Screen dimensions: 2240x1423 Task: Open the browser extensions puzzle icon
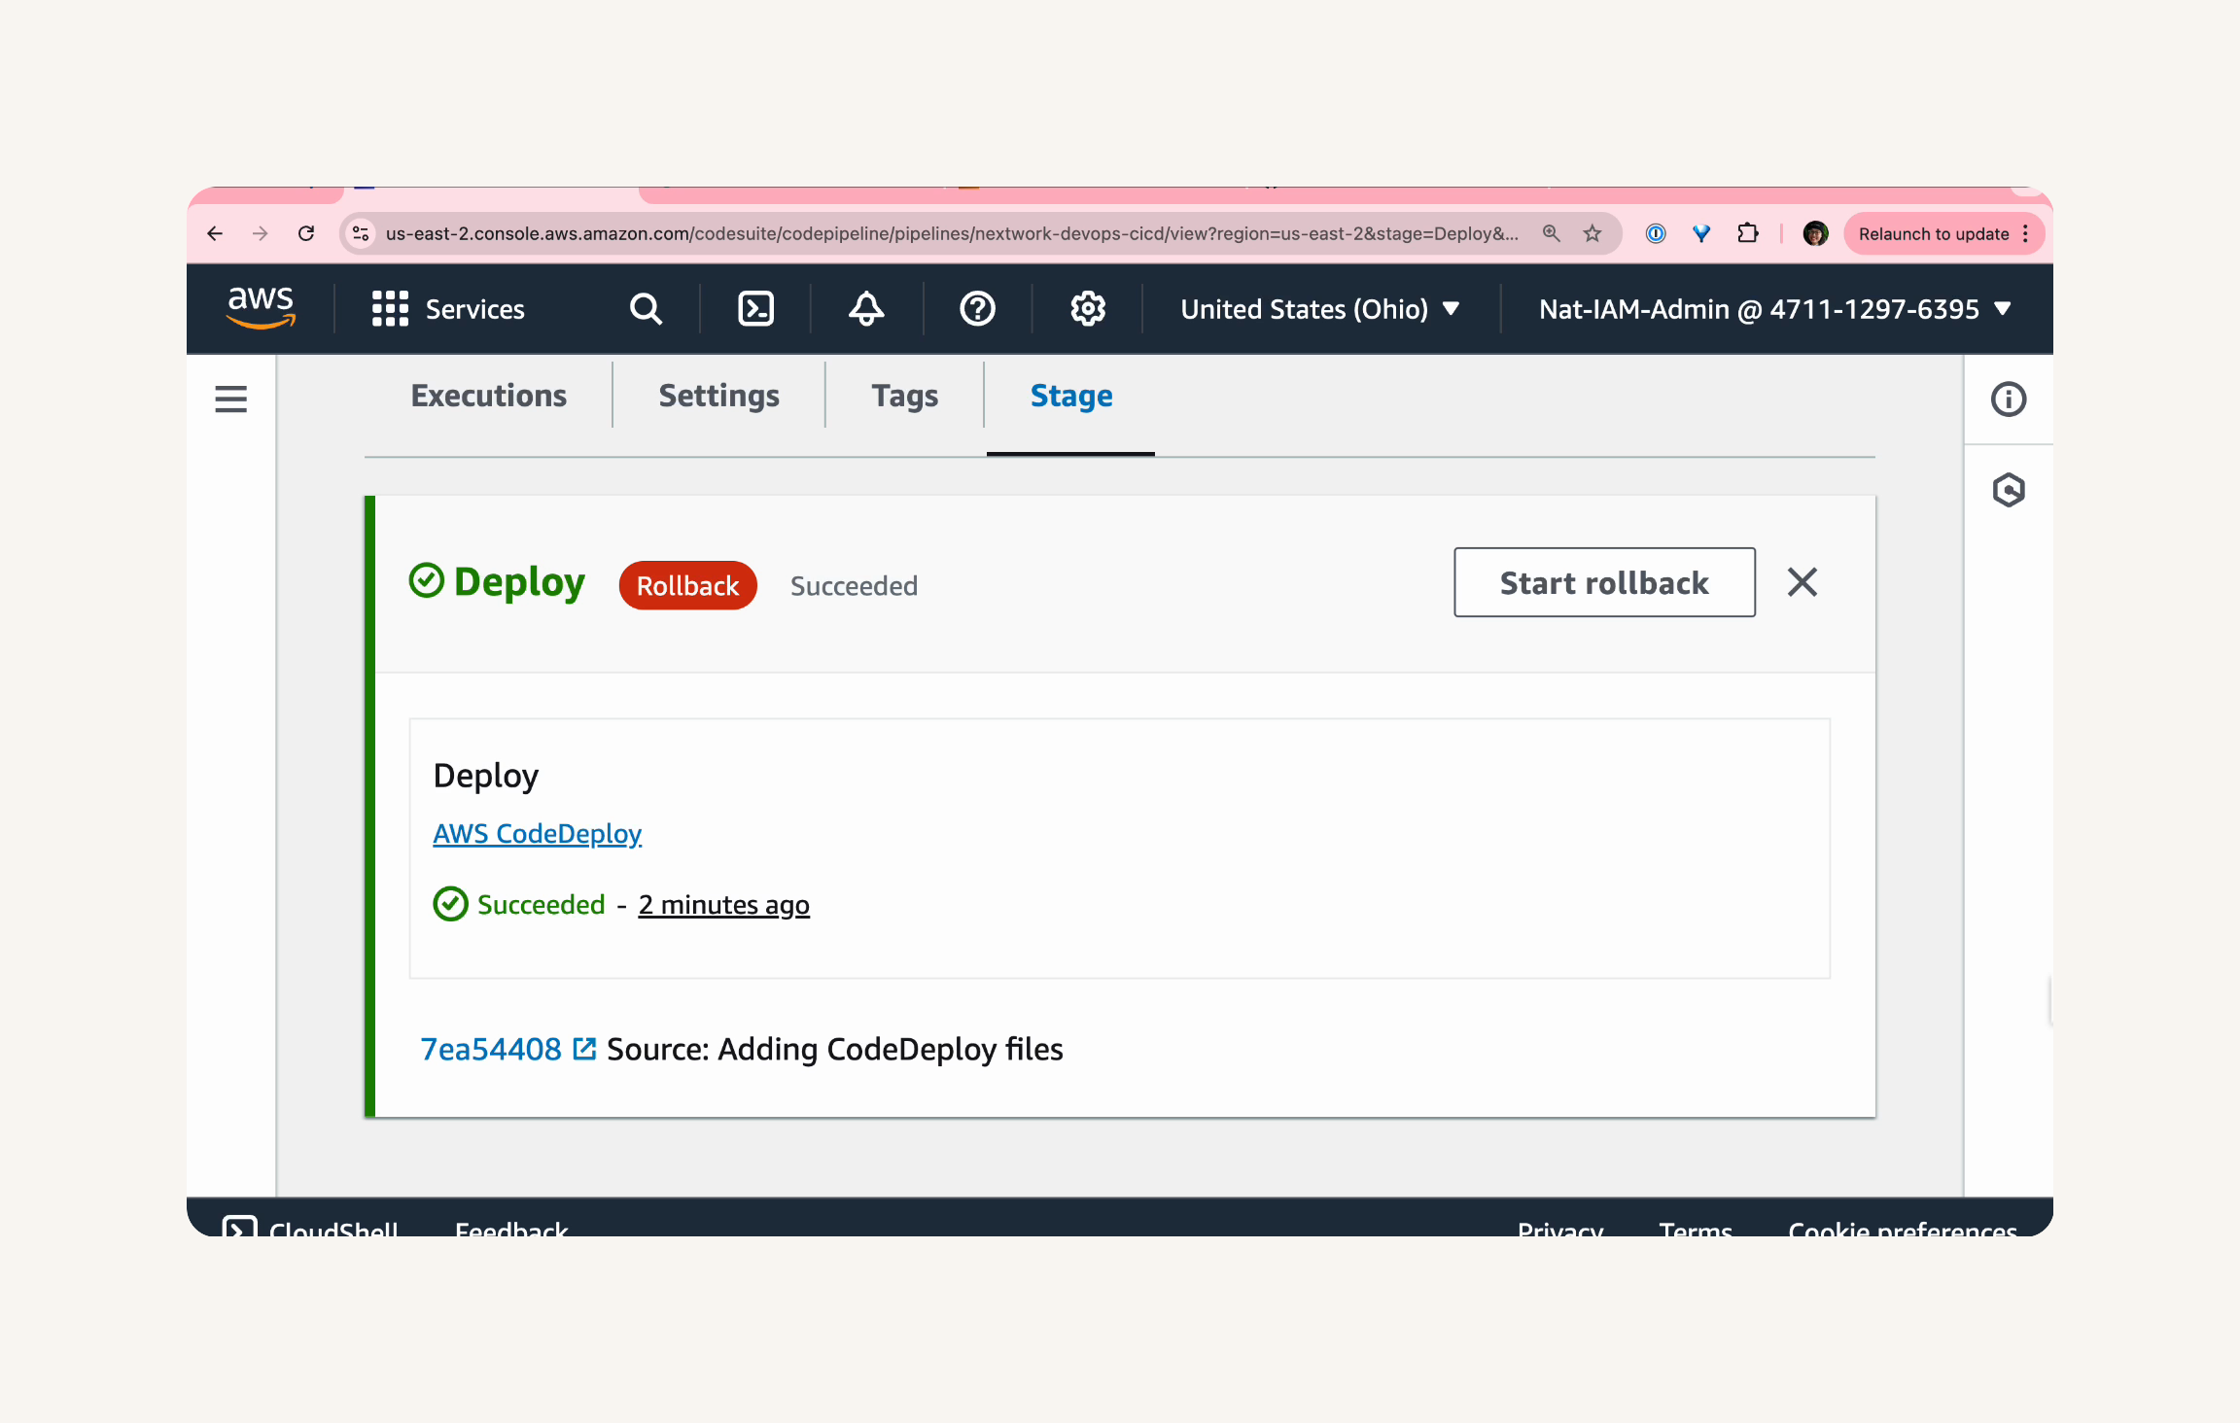pos(1748,233)
